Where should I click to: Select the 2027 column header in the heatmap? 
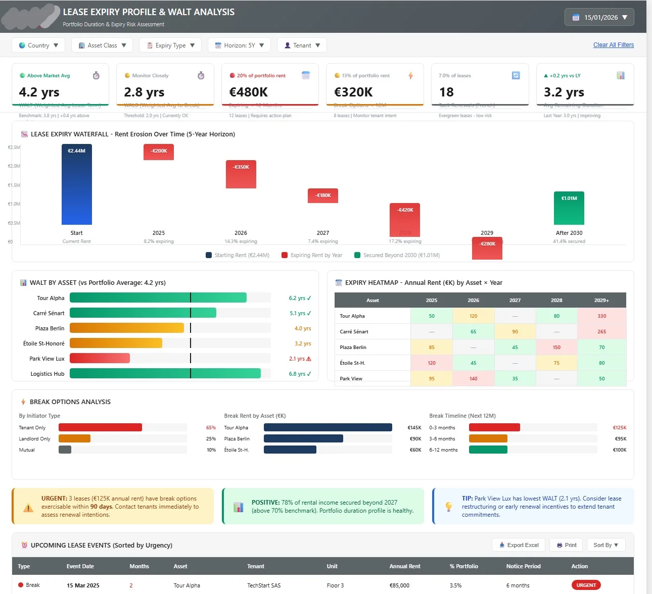pos(515,300)
